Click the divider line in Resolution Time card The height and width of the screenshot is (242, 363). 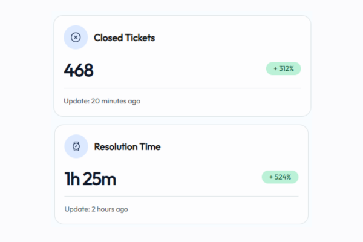[x=181, y=196]
